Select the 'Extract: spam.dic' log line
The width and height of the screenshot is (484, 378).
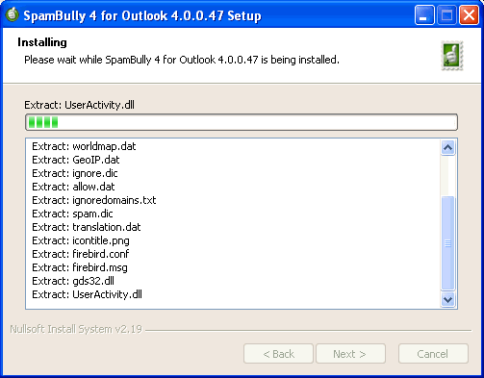(x=72, y=214)
